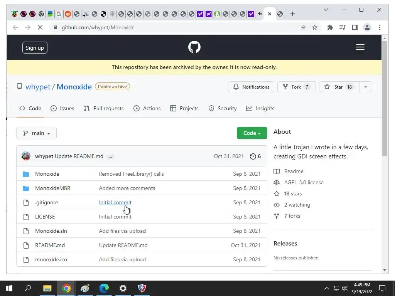The width and height of the screenshot is (395, 296).
Task: Click the file icon beside LICENSE
Action: click(26, 217)
